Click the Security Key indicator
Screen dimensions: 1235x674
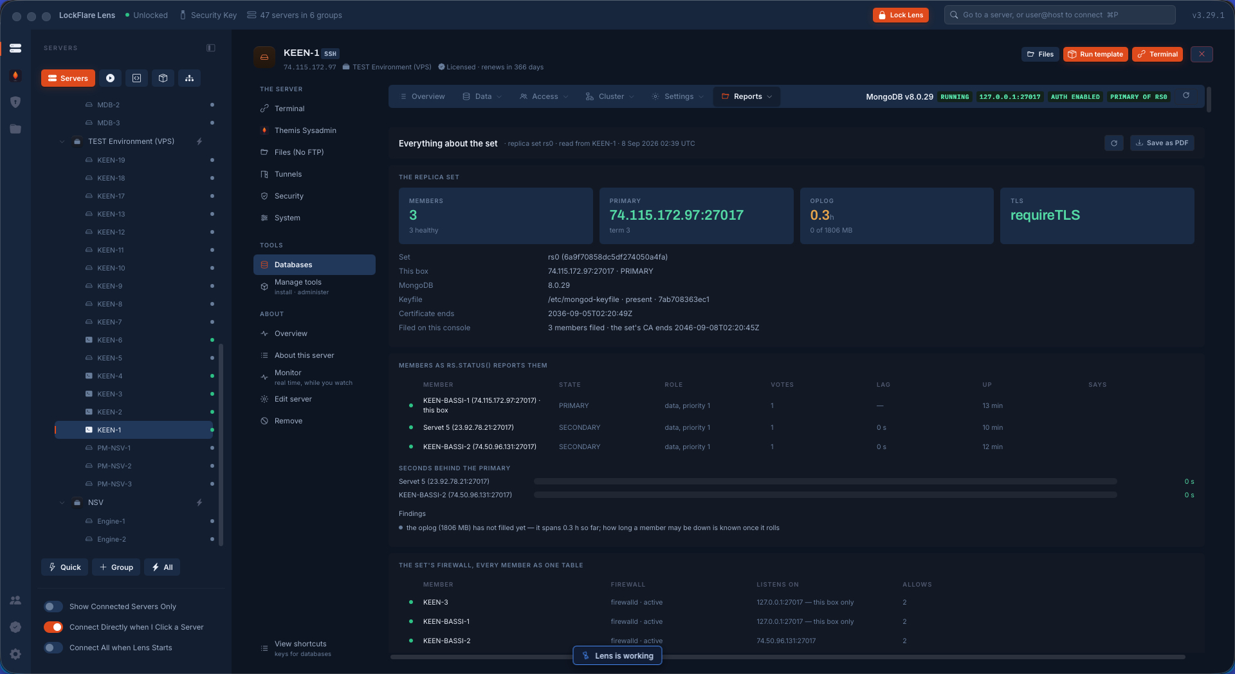[208, 15]
